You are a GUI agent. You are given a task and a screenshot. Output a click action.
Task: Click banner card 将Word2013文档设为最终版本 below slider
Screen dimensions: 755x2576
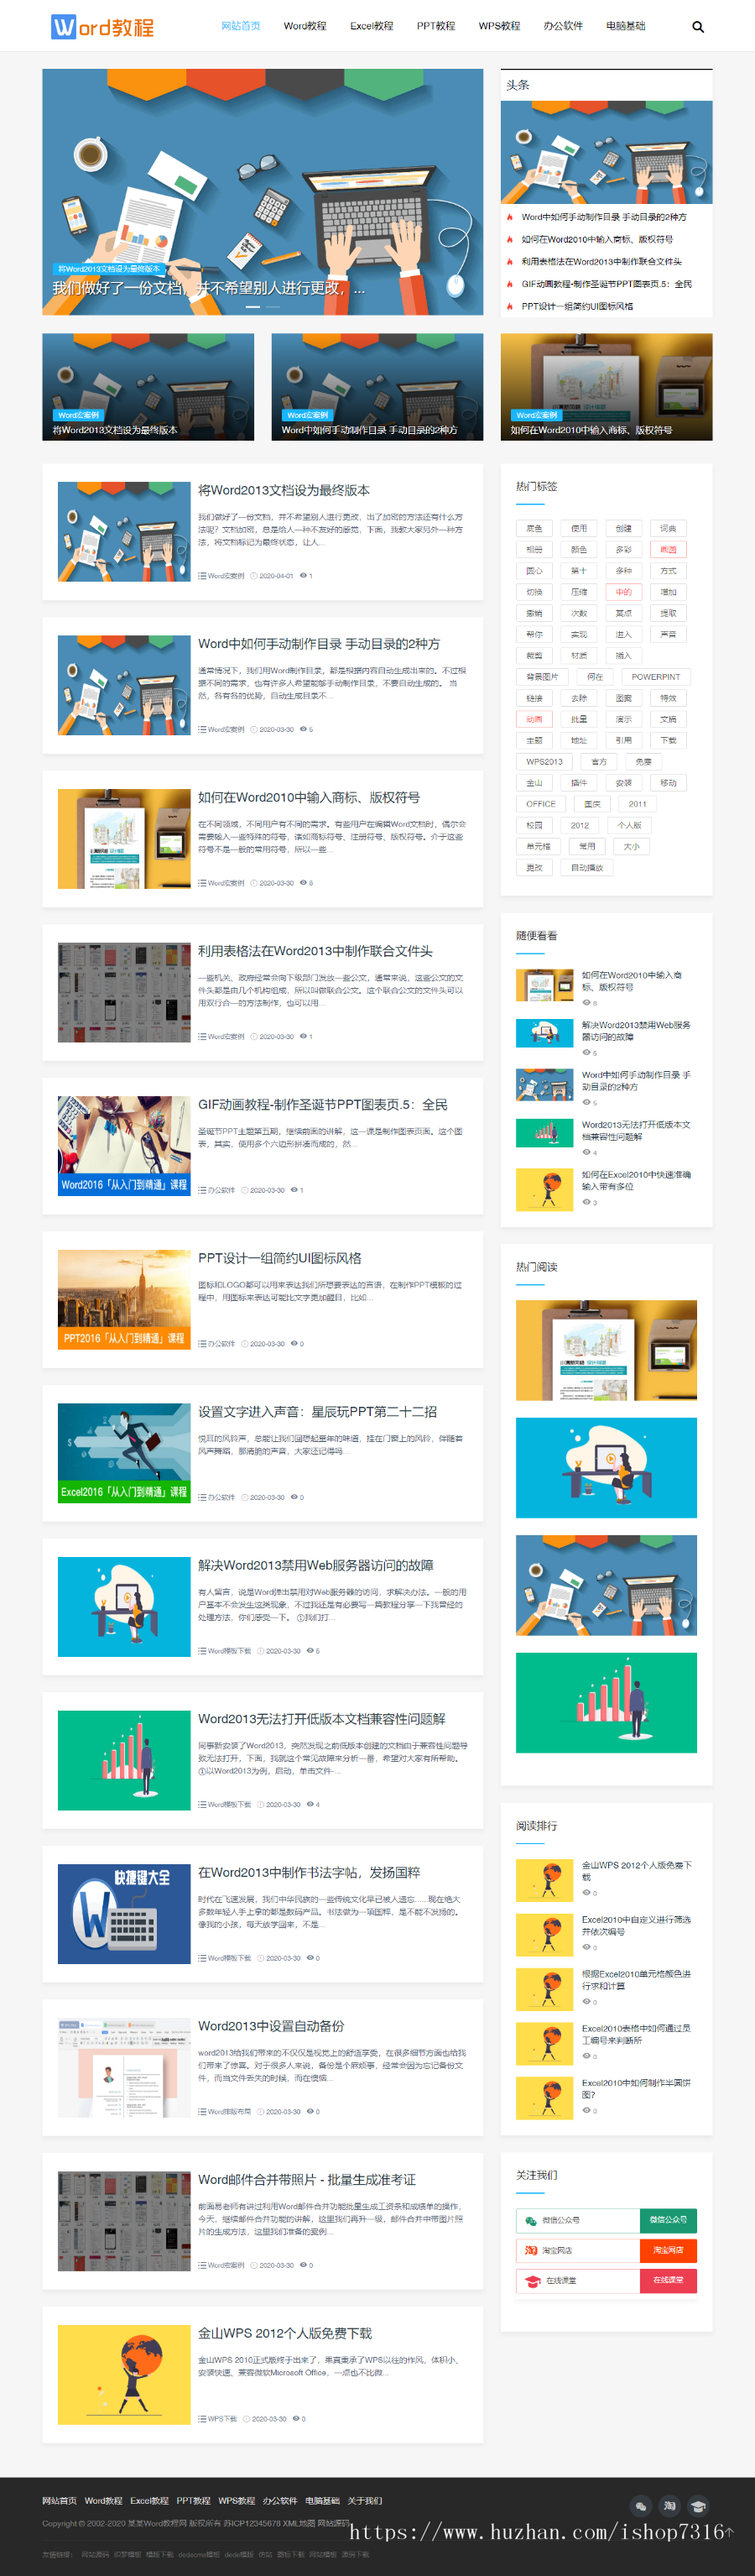pyautogui.click(x=148, y=387)
